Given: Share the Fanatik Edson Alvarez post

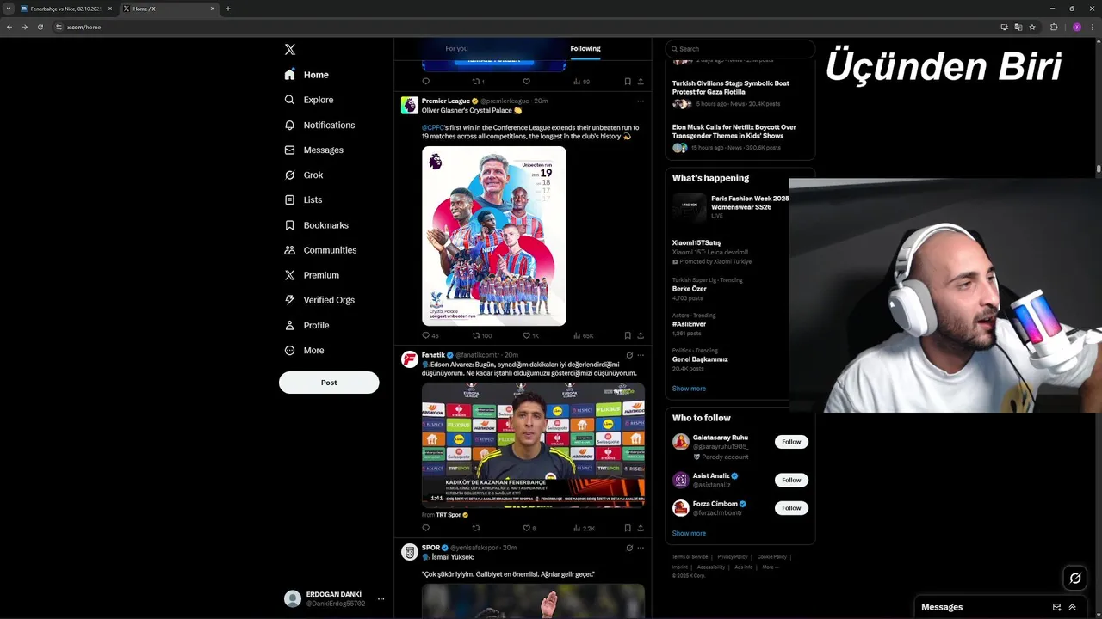Looking at the screenshot, I should (x=641, y=528).
